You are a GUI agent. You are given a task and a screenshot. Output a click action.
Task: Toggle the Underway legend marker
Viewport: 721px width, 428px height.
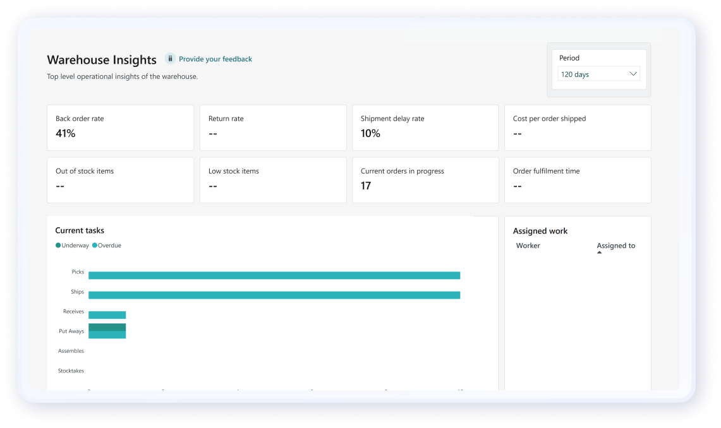[59, 246]
